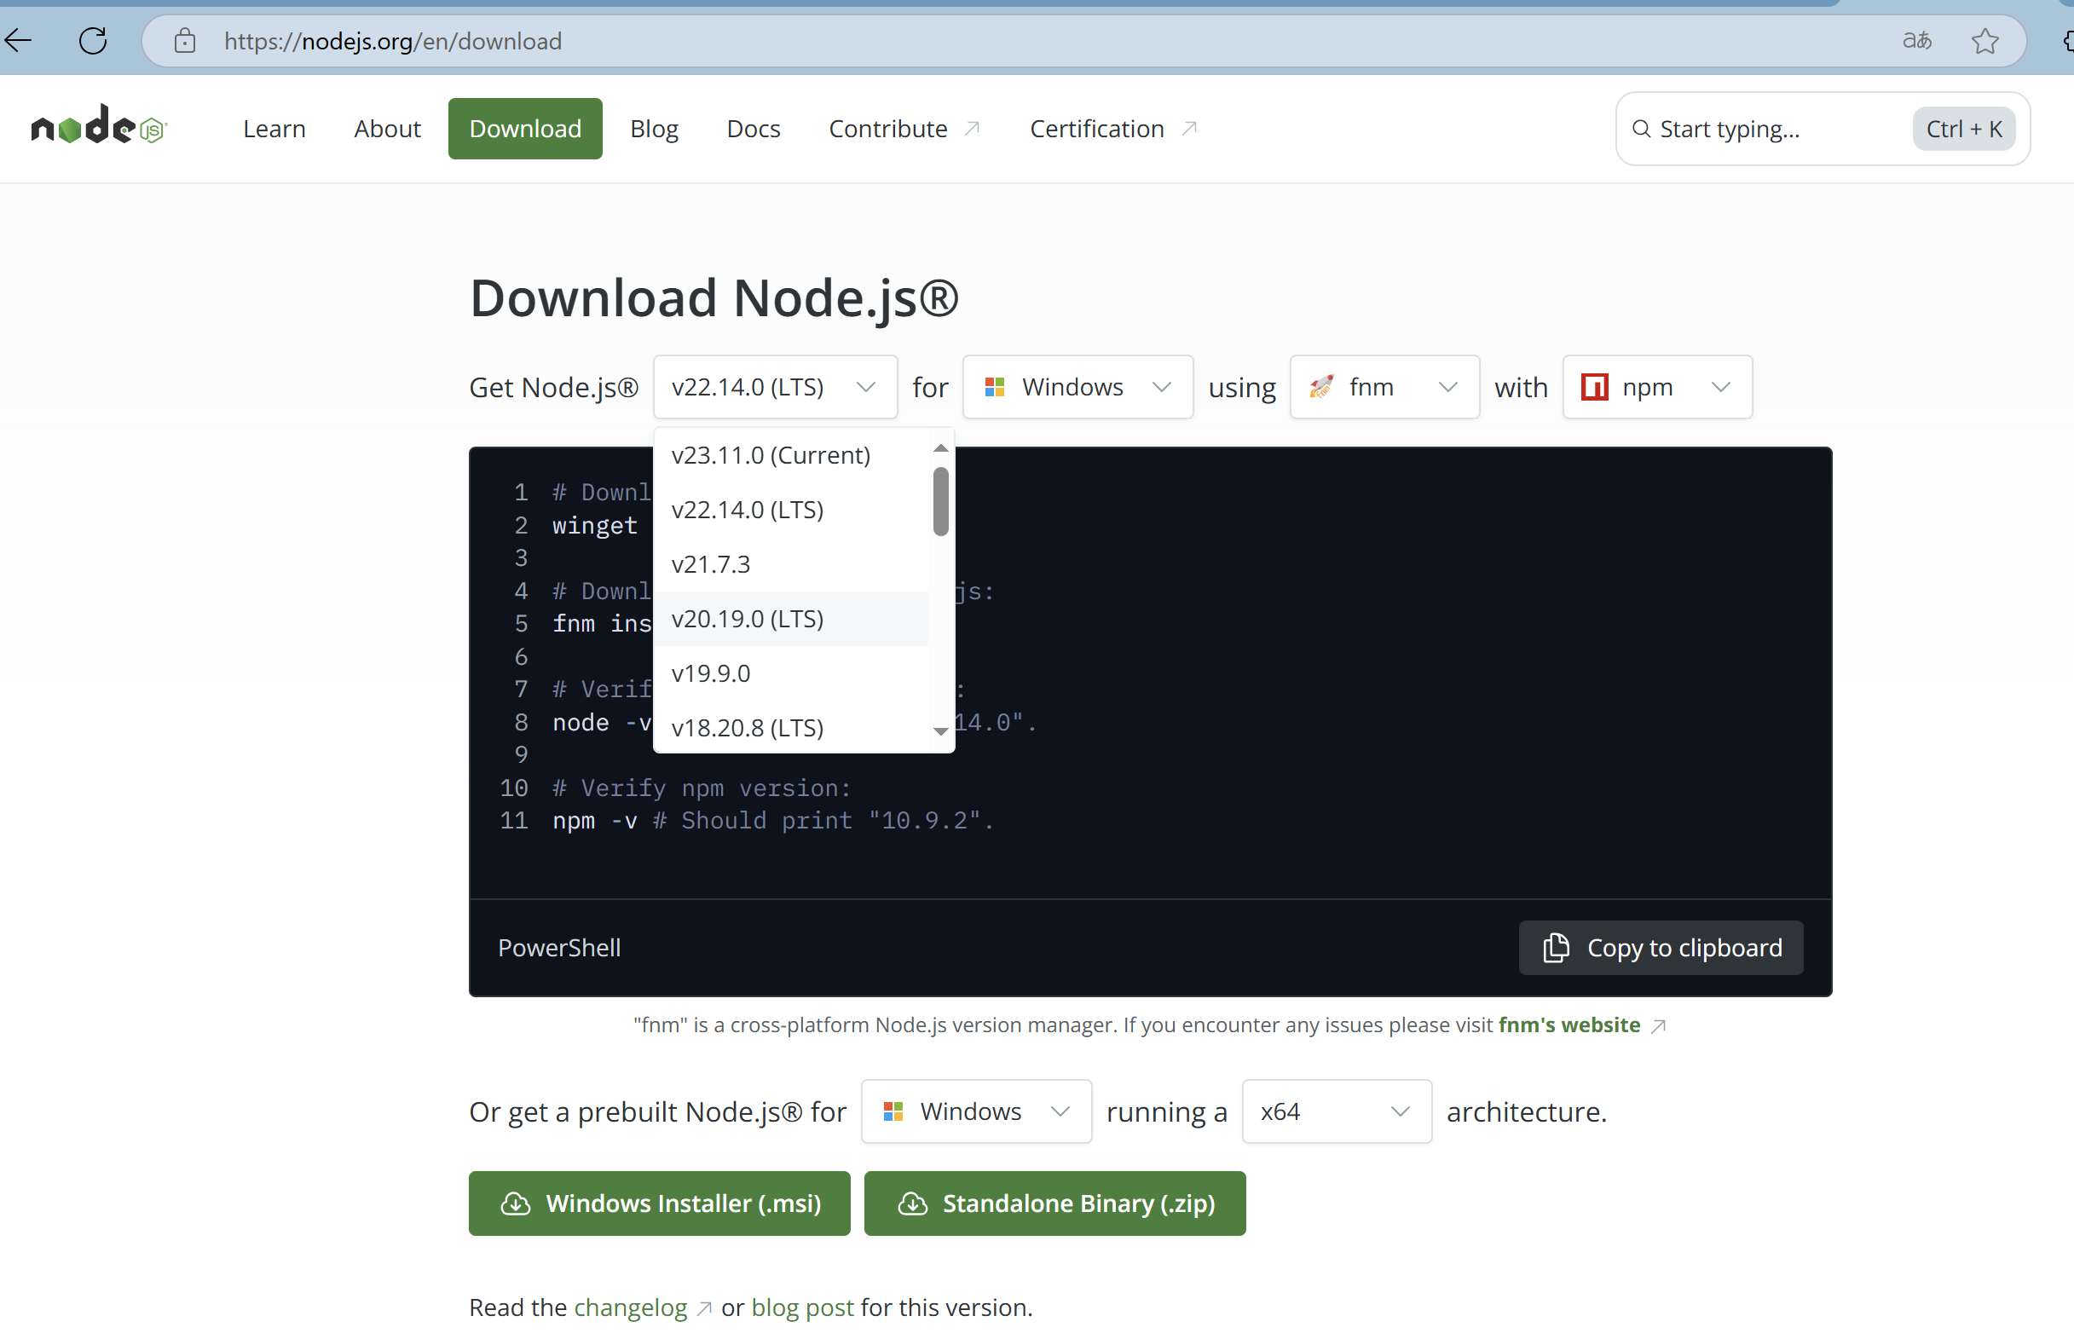Open the changelog link
This screenshot has height=1339, width=2074.
click(631, 1307)
